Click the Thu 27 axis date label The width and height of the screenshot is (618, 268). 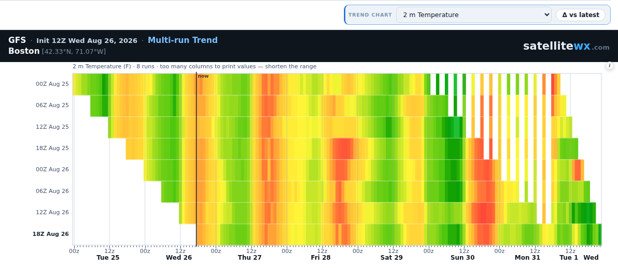tap(249, 258)
